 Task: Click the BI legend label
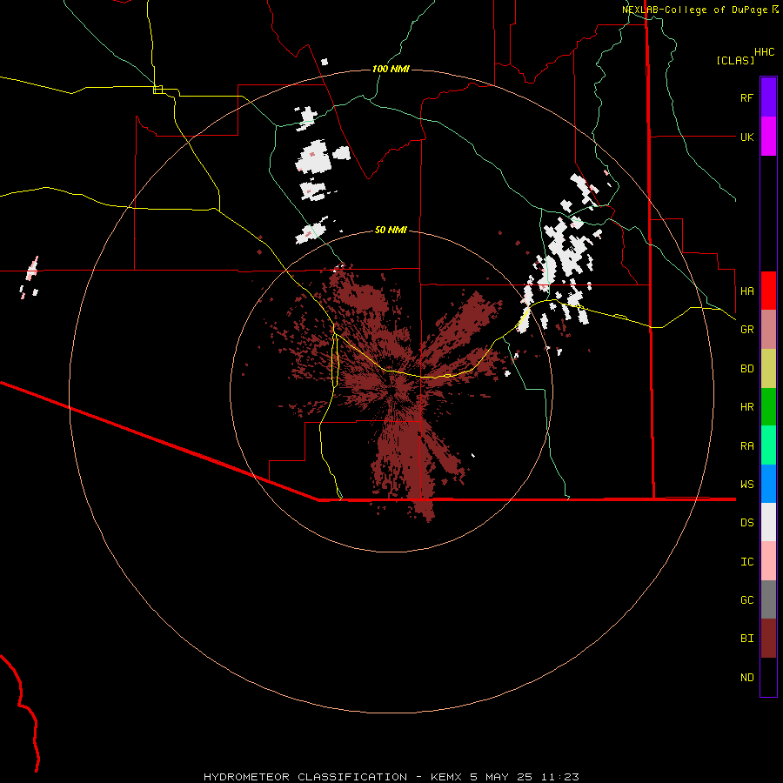pos(746,639)
